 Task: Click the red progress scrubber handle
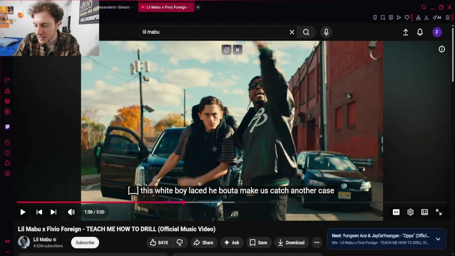(x=183, y=202)
